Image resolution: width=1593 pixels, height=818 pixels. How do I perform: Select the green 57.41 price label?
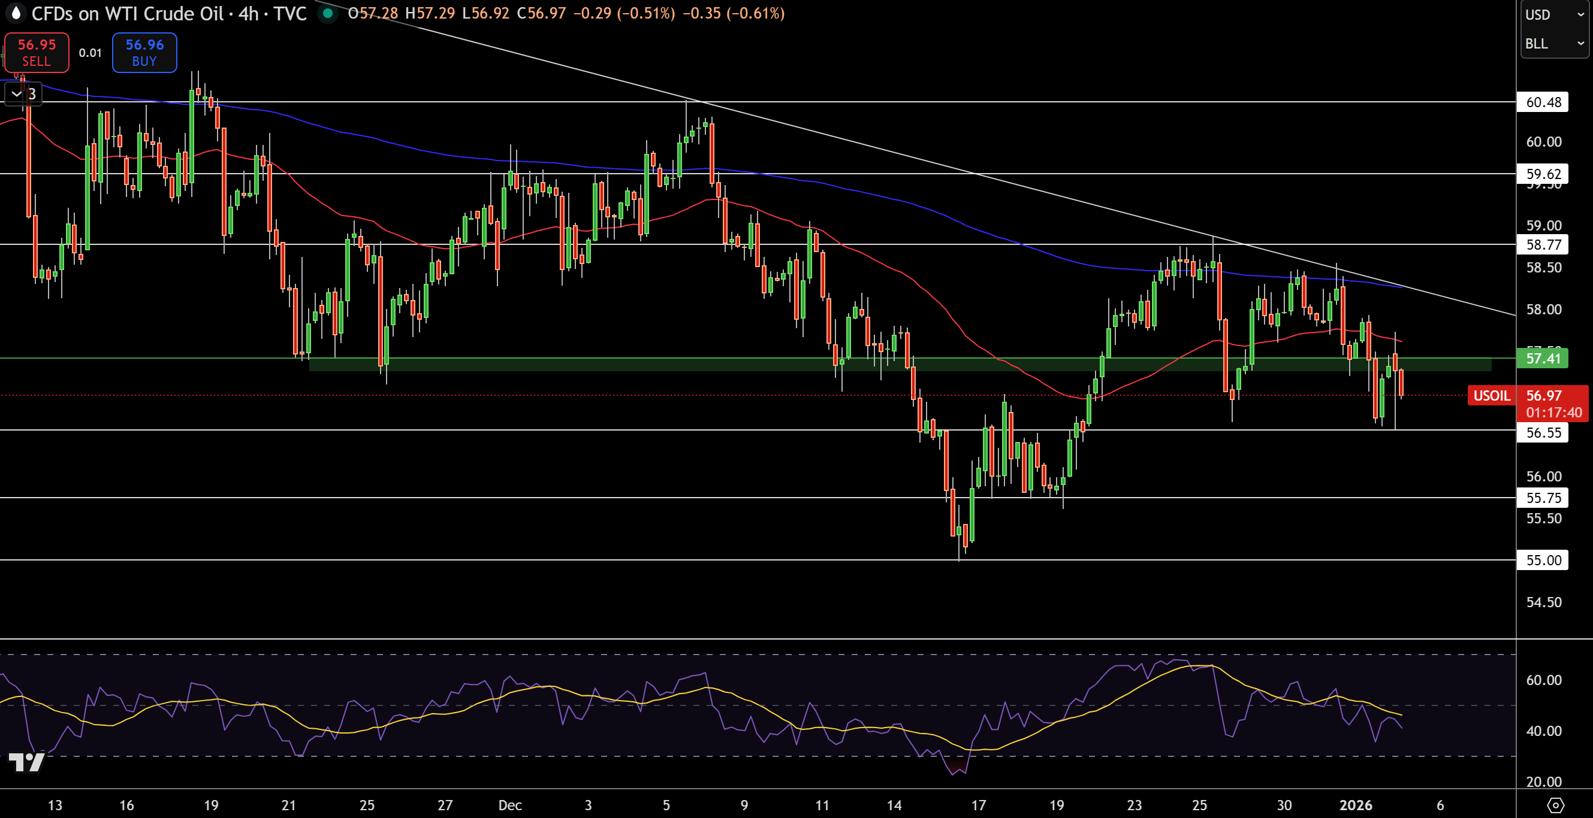(x=1543, y=358)
